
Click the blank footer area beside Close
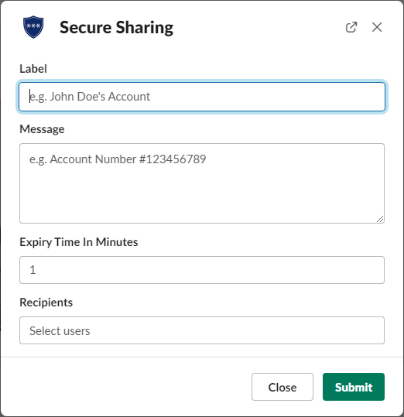click(x=126, y=387)
